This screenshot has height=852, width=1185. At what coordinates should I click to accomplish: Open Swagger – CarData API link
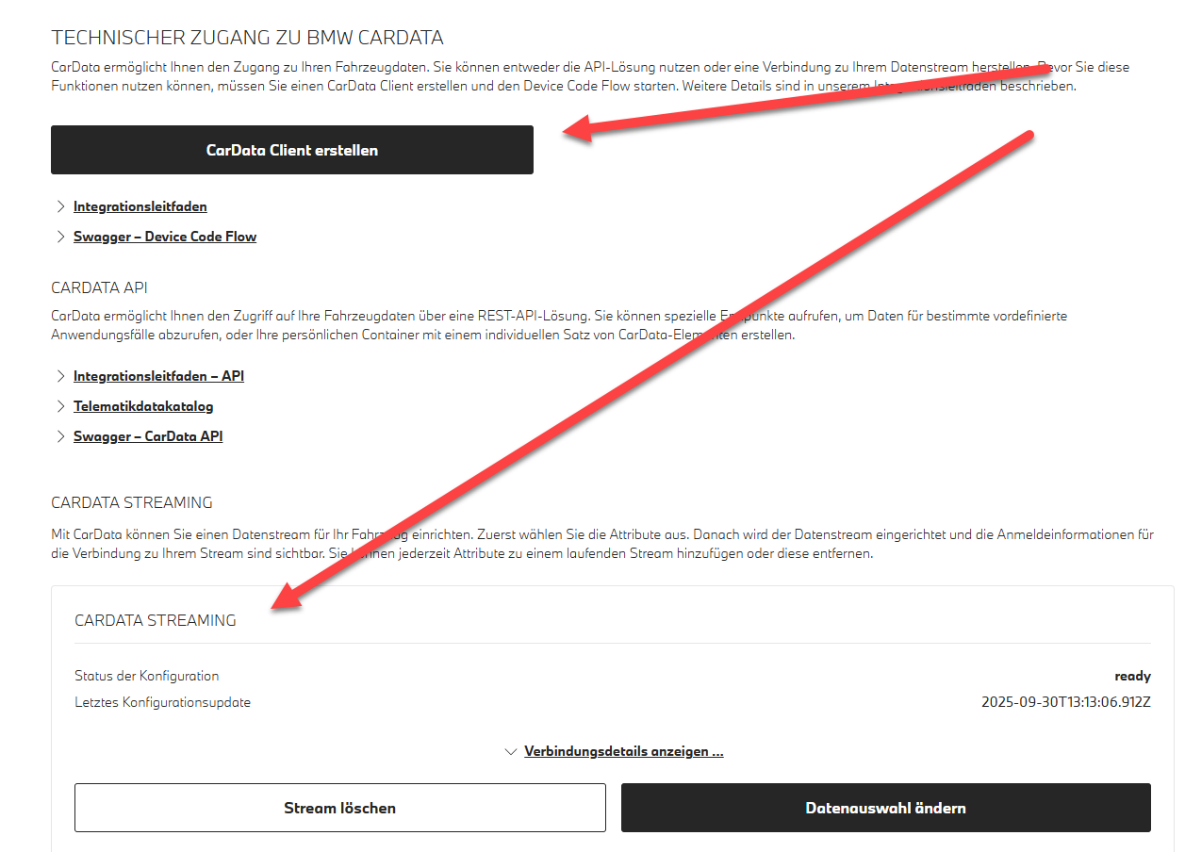148,436
